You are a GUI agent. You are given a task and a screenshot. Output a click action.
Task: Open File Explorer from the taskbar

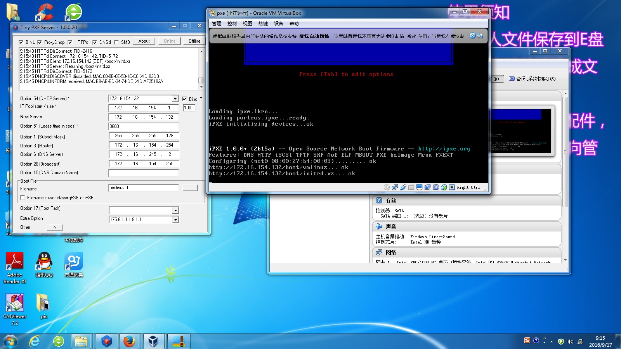[81, 341]
